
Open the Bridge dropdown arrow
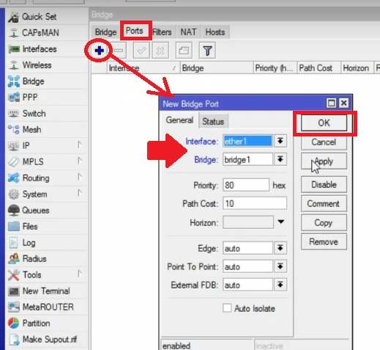click(x=280, y=159)
